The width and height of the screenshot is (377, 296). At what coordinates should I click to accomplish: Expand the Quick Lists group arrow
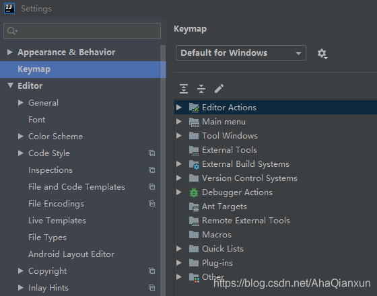tap(179, 249)
